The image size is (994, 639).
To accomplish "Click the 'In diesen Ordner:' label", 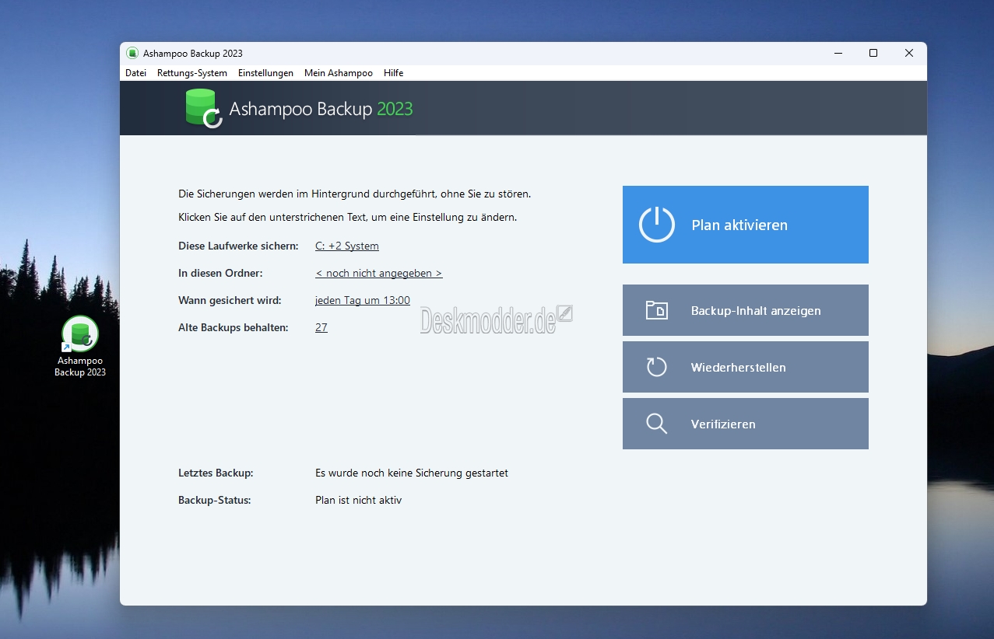I will [220, 274].
